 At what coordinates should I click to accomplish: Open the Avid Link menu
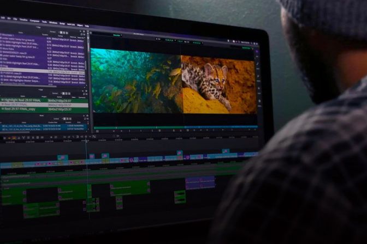pos(71,25)
